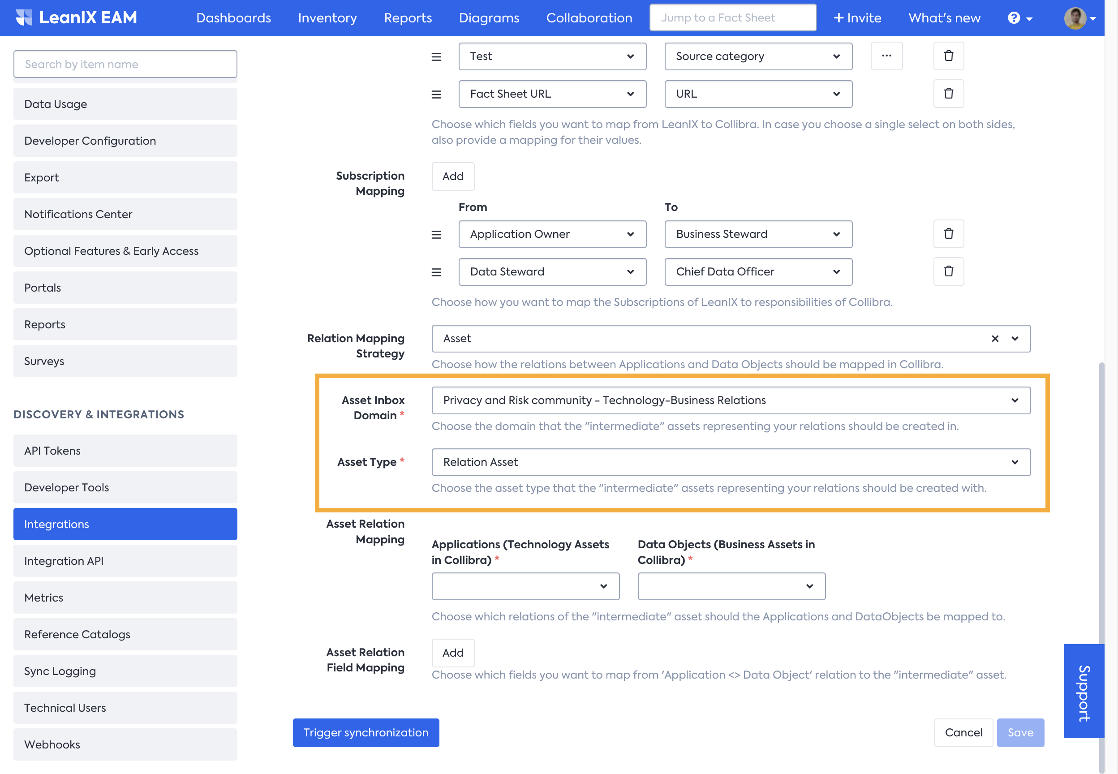Open the Asset Type dropdown
1118x774 pixels.
(731, 462)
